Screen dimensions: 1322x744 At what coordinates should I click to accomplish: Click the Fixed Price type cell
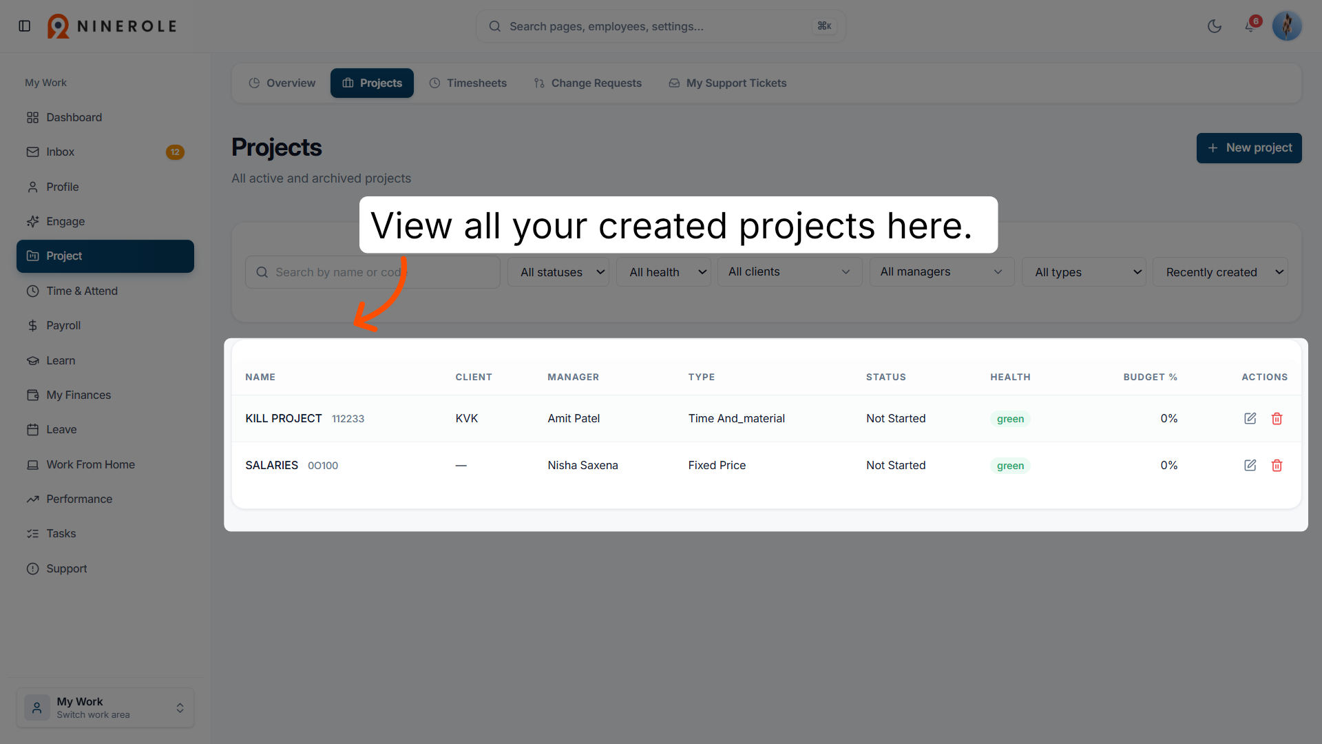point(717,465)
